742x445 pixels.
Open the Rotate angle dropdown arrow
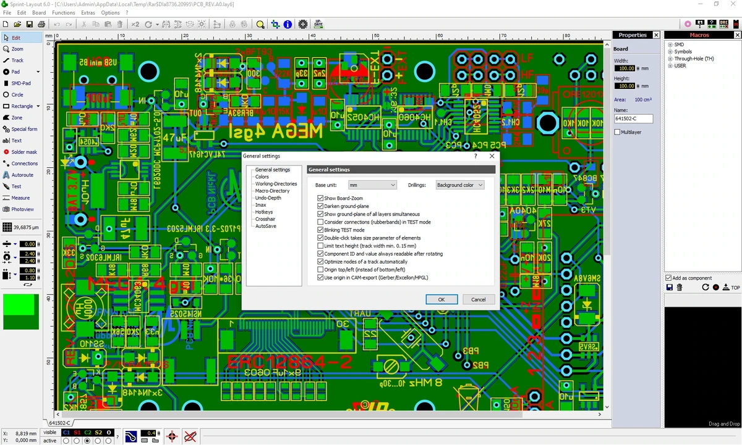(157, 25)
